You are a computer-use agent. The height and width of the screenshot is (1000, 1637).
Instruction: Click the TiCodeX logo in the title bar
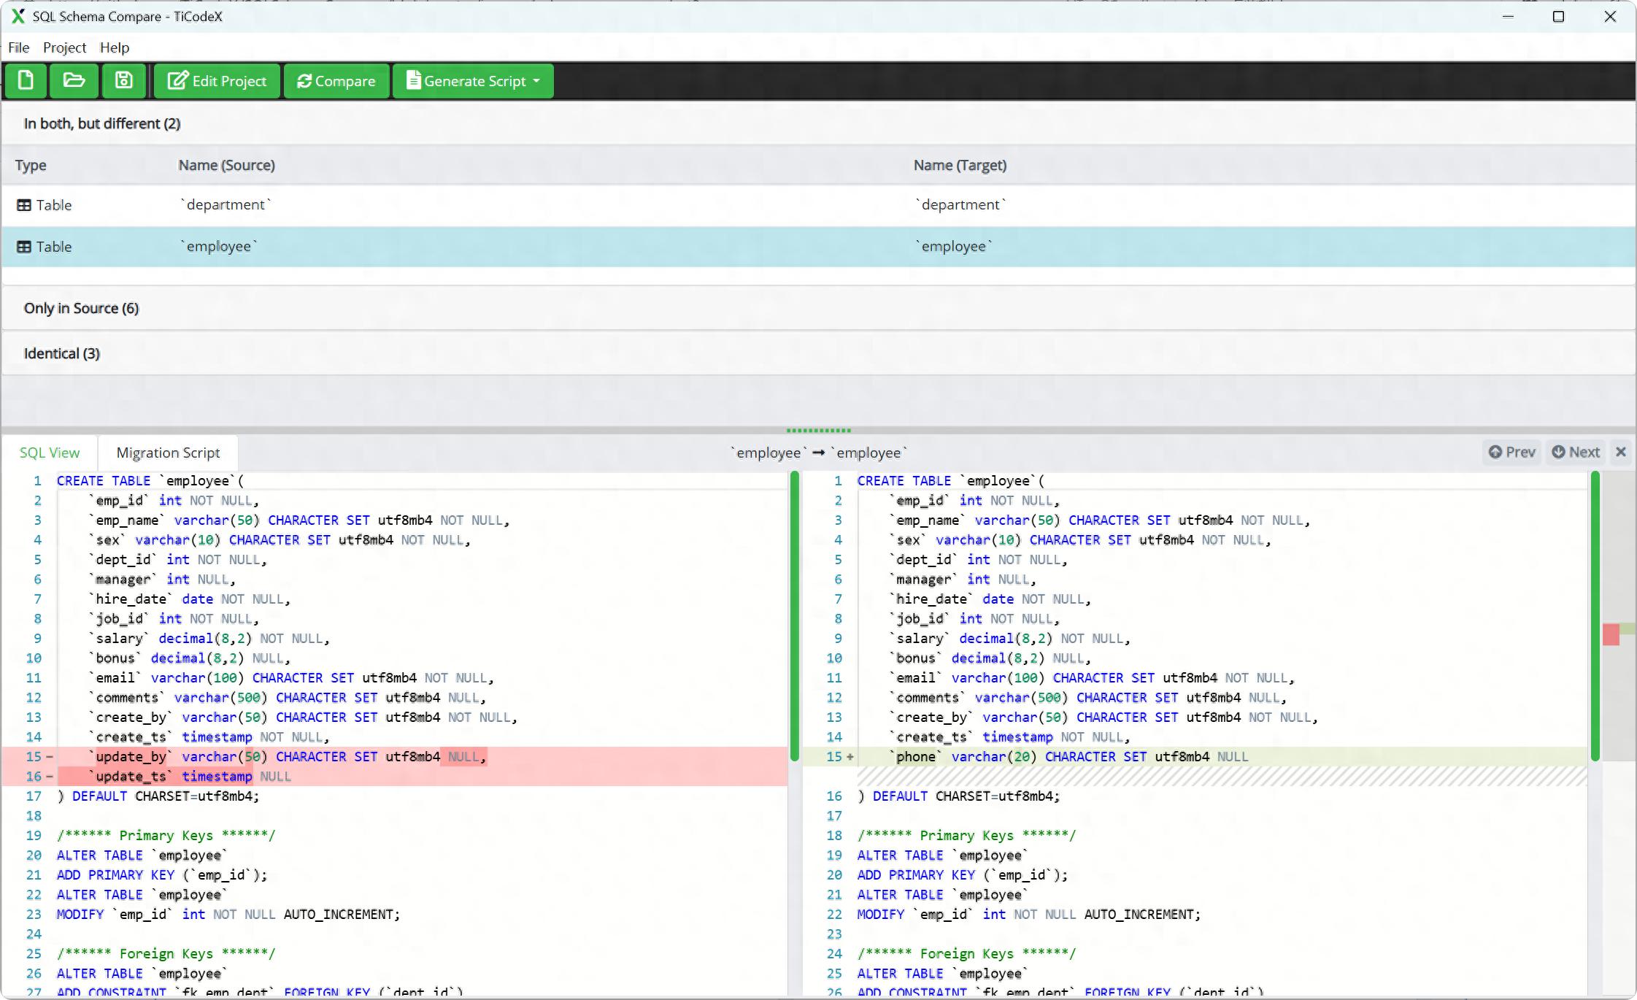[x=17, y=16]
